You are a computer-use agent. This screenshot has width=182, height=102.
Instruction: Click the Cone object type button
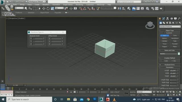[x=175, y=35]
